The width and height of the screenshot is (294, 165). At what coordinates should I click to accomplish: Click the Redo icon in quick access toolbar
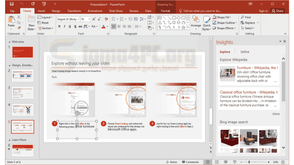(33, 4)
